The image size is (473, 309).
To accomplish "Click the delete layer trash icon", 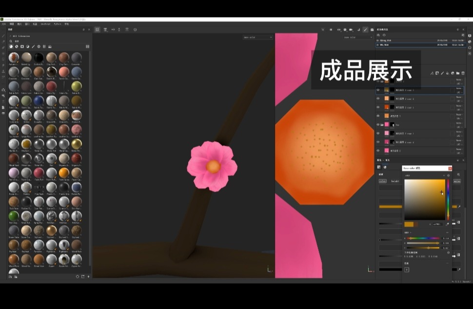I will 463,74.
